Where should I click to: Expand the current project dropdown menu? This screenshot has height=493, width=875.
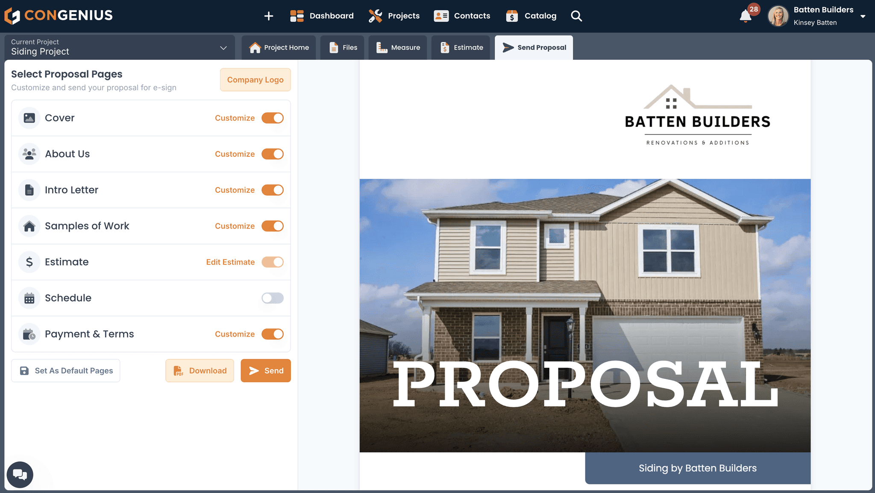click(x=223, y=47)
